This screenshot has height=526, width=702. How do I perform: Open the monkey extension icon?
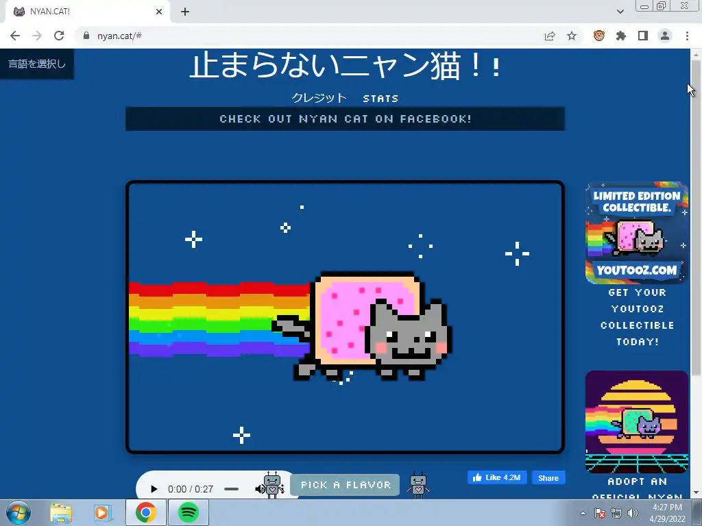pos(599,36)
